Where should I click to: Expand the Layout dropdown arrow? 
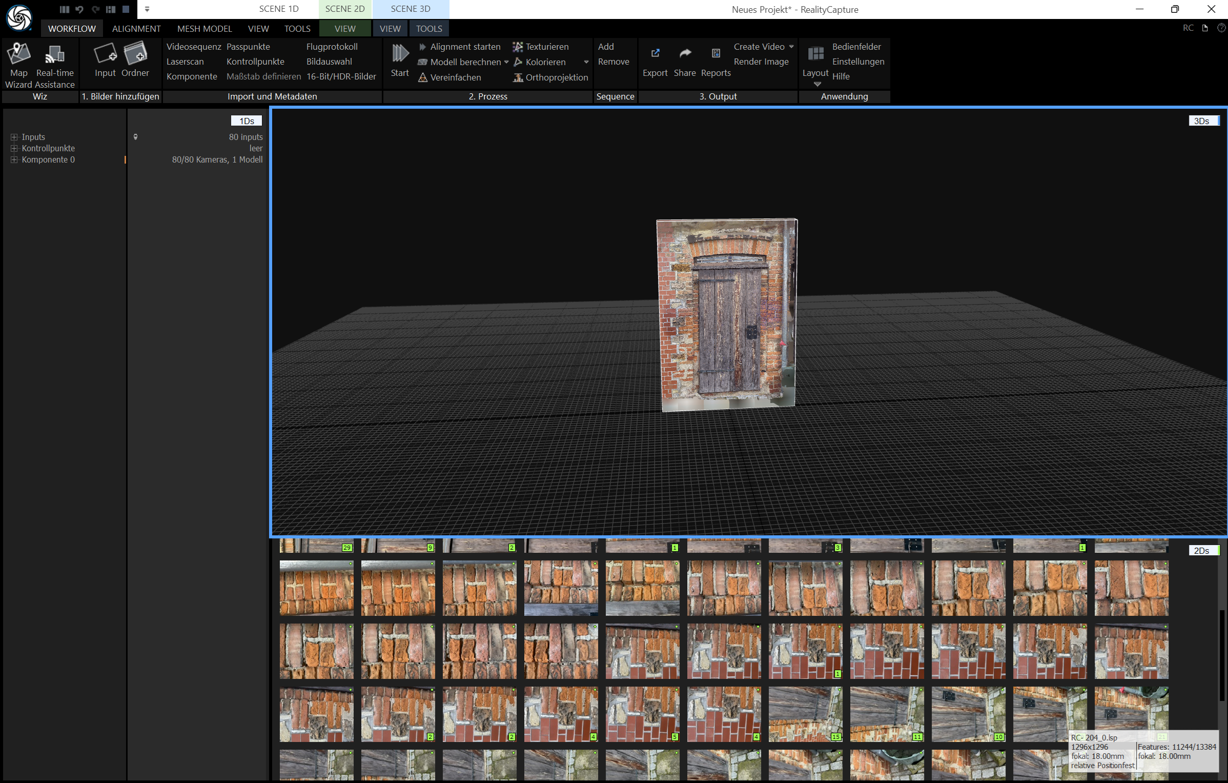[x=817, y=85]
